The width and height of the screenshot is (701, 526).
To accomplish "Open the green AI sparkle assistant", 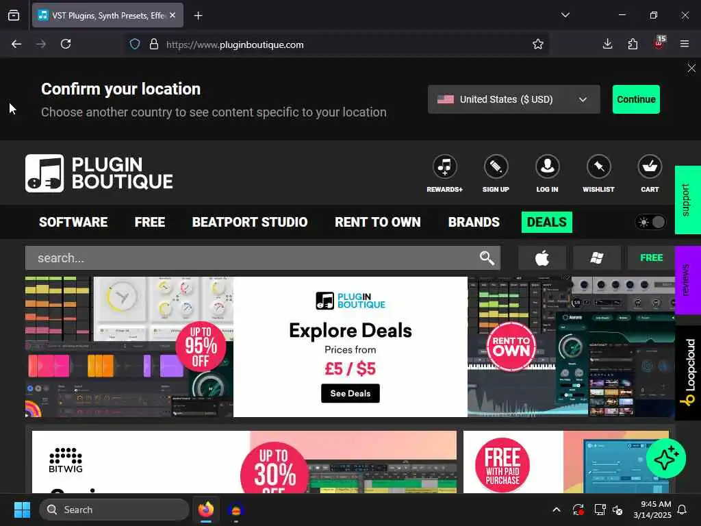I will [665, 458].
